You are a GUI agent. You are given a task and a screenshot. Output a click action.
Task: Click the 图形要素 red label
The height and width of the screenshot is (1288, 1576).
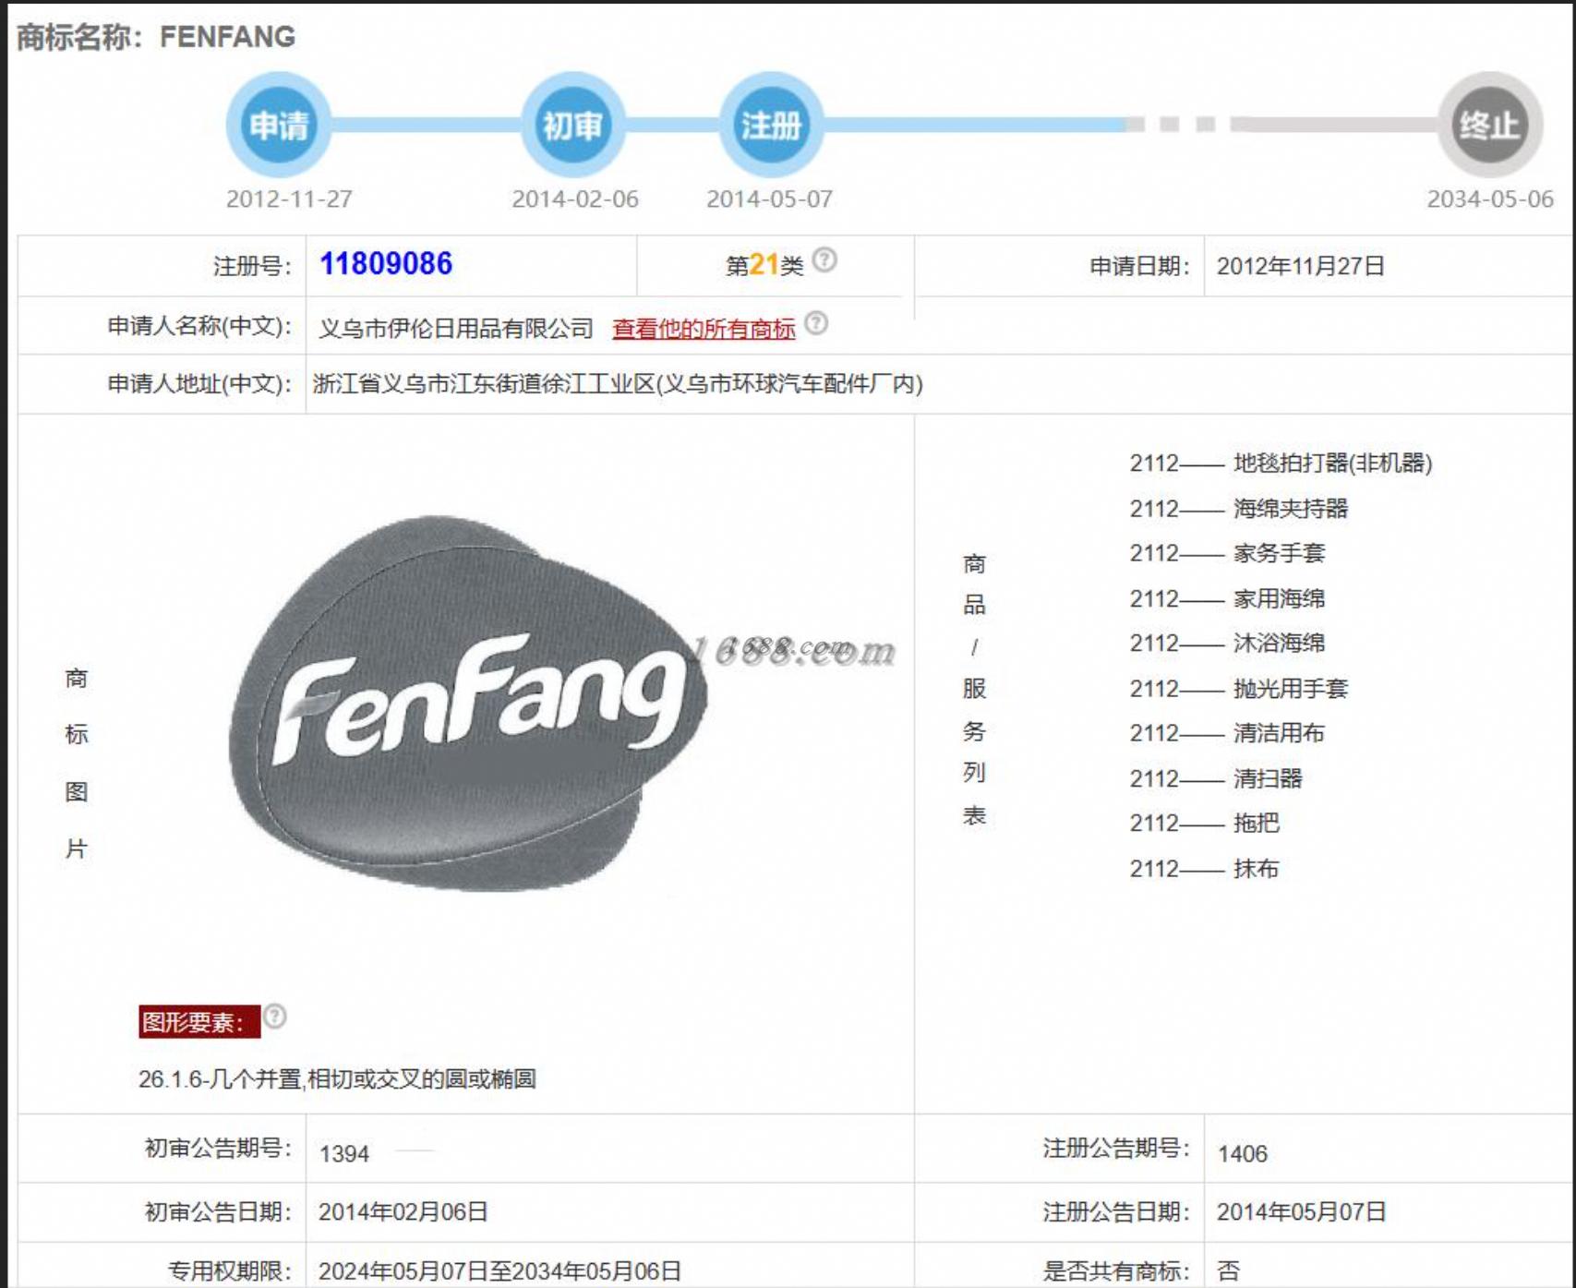(199, 1022)
